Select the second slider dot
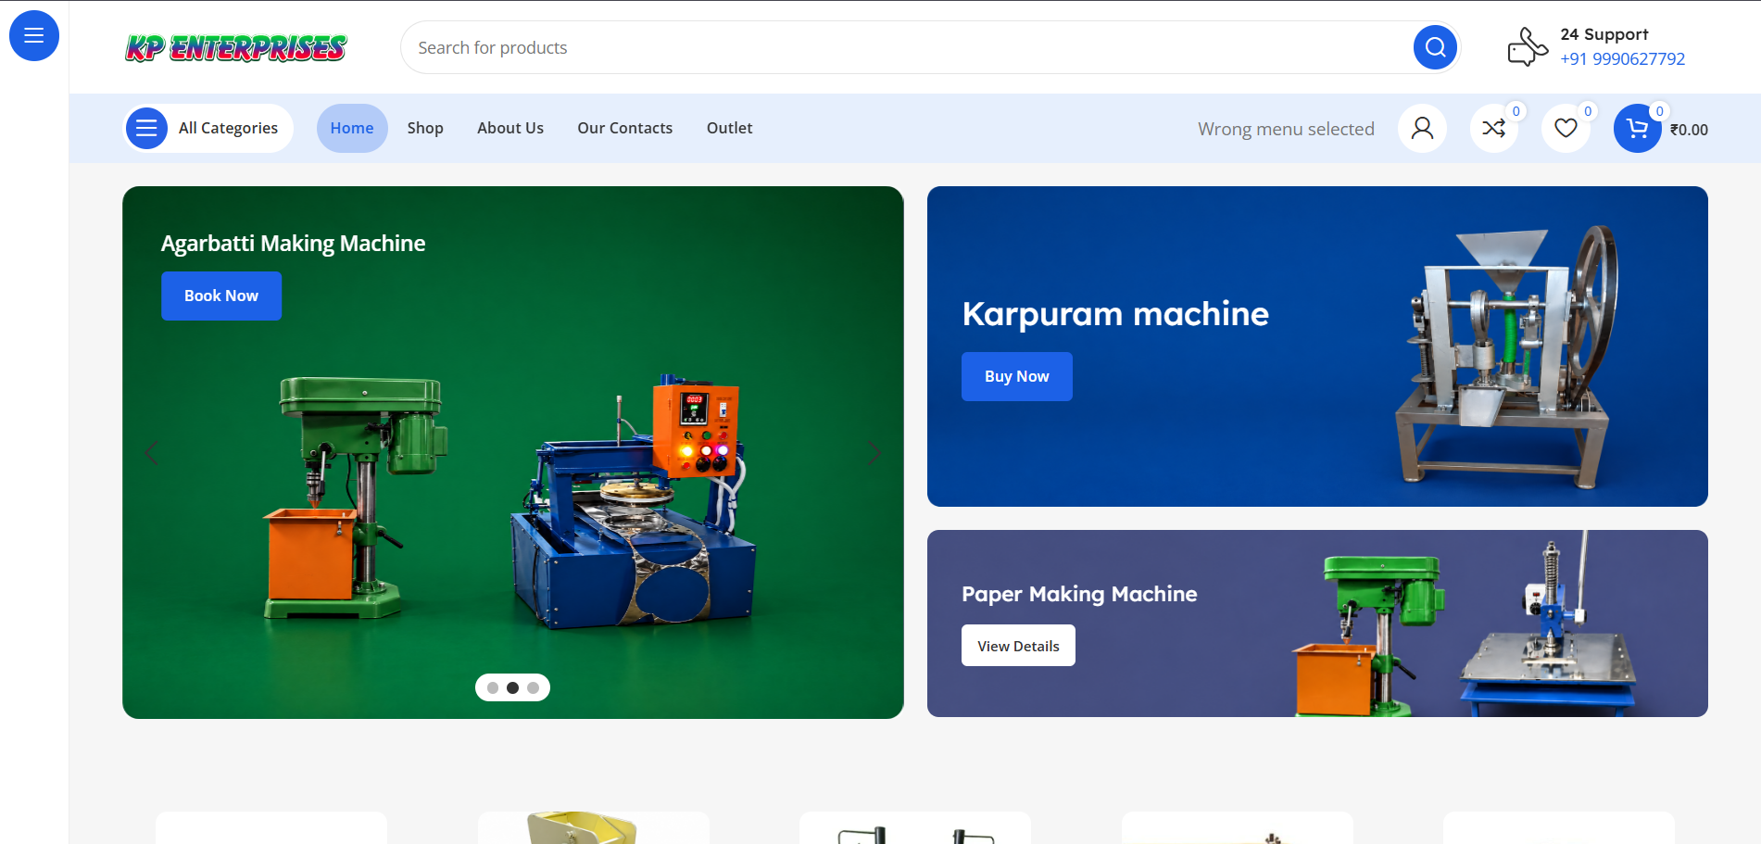This screenshot has width=1761, height=844. (x=512, y=687)
